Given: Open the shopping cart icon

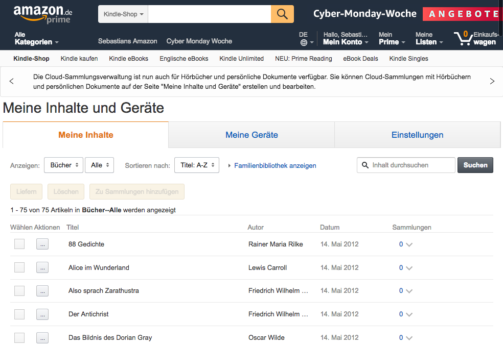Looking at the screenshot, I should click(463, 38).
